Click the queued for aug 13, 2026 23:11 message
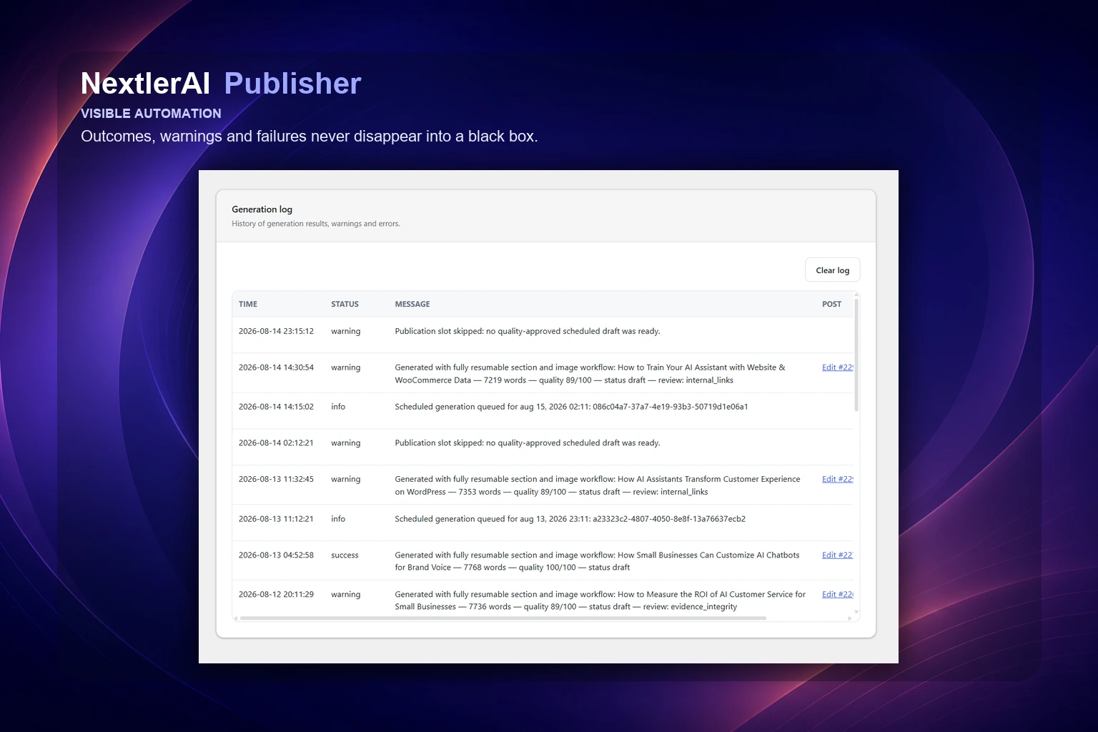 click(x=570, y=519)
